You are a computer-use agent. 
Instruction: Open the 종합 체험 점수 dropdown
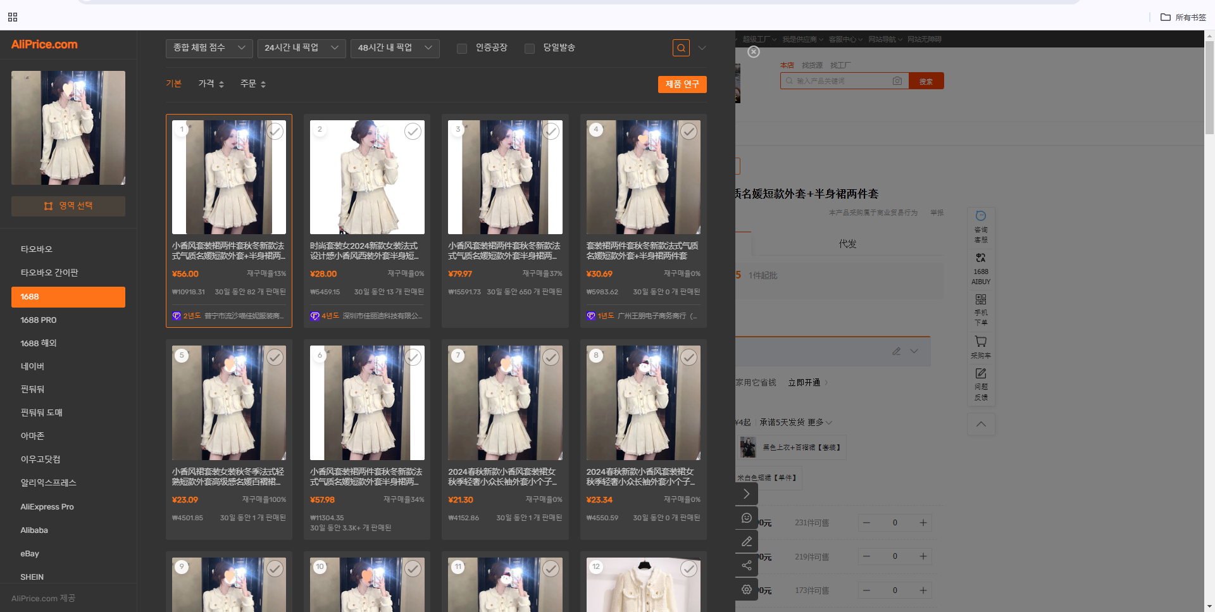[x=209, y=48]
